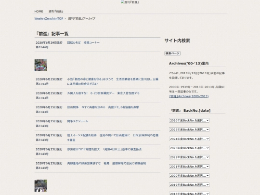
Task: Open article 高線量地の除染放棄許すな 福島
Action: coord(106,163)
